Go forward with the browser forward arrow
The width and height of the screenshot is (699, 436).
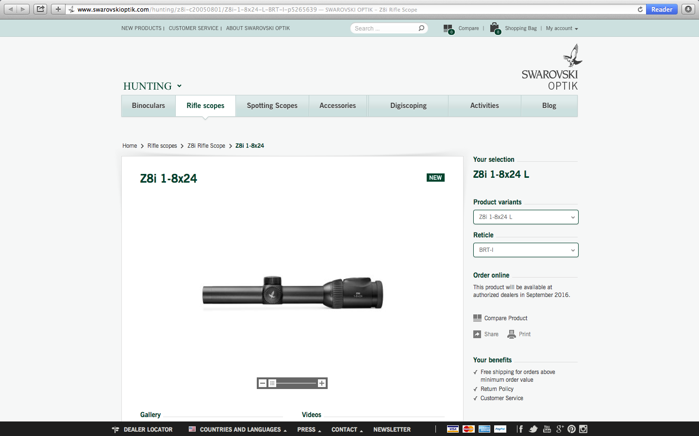click(x=23, y=9)
